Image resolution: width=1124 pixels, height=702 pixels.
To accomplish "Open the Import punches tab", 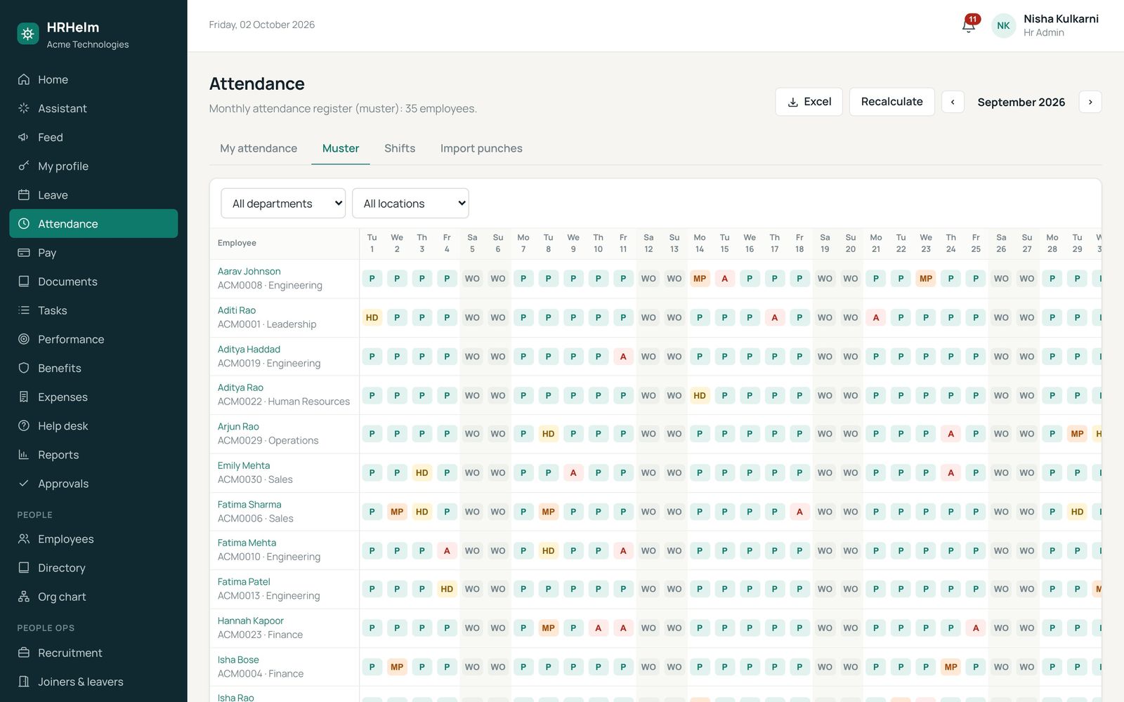I will pos(481,148).
